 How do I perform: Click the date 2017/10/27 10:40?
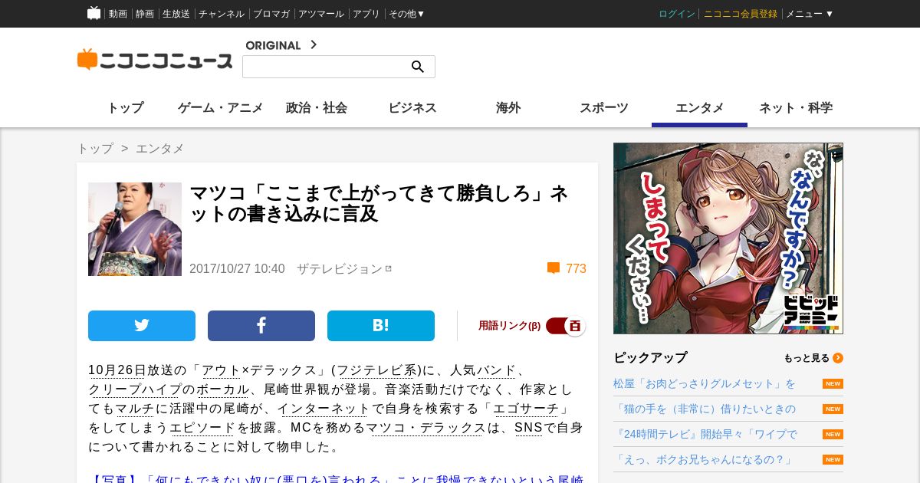tap(237, 269)
